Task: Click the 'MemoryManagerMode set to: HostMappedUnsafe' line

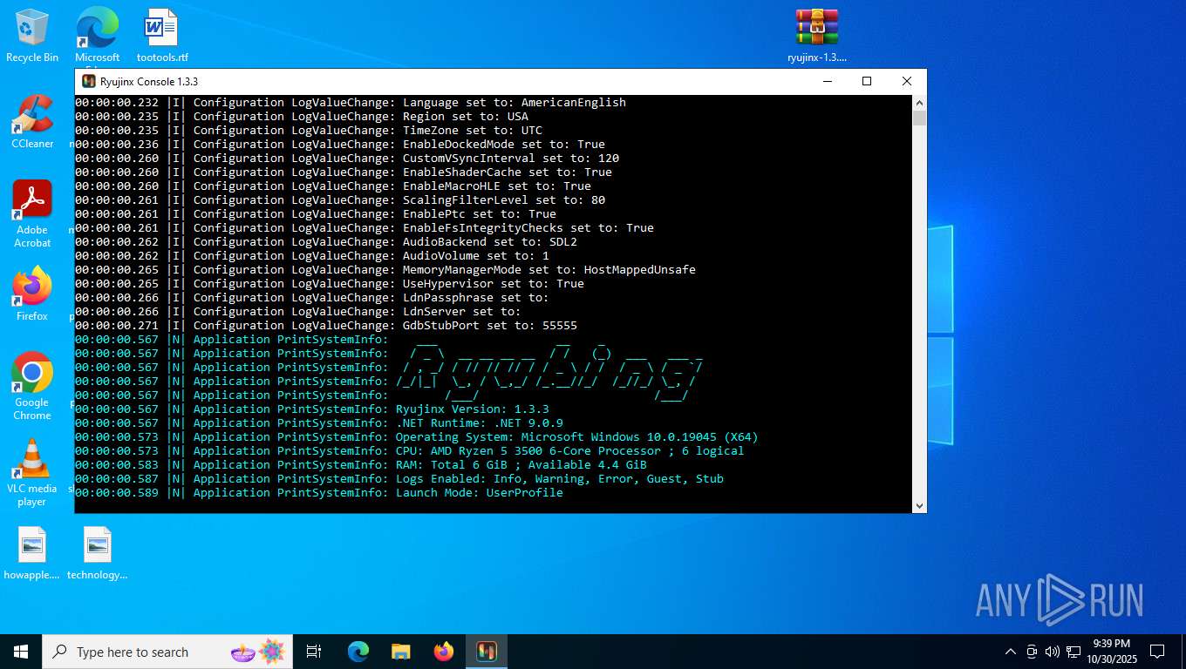Action: tap(385, 270)
